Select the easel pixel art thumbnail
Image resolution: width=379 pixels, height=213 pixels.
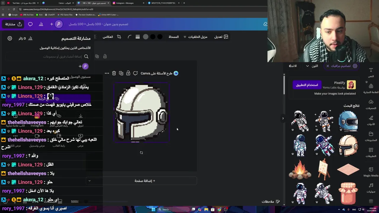(x=324, y=170)
